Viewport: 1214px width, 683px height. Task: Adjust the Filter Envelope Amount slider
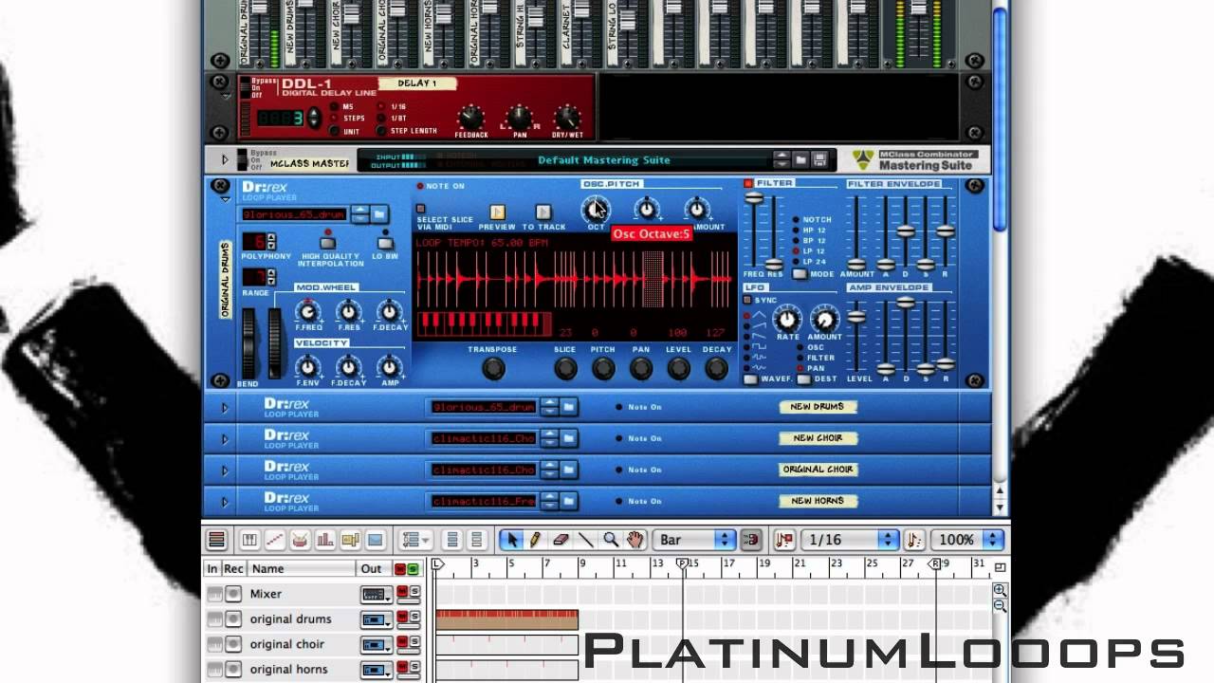(856, 264)
